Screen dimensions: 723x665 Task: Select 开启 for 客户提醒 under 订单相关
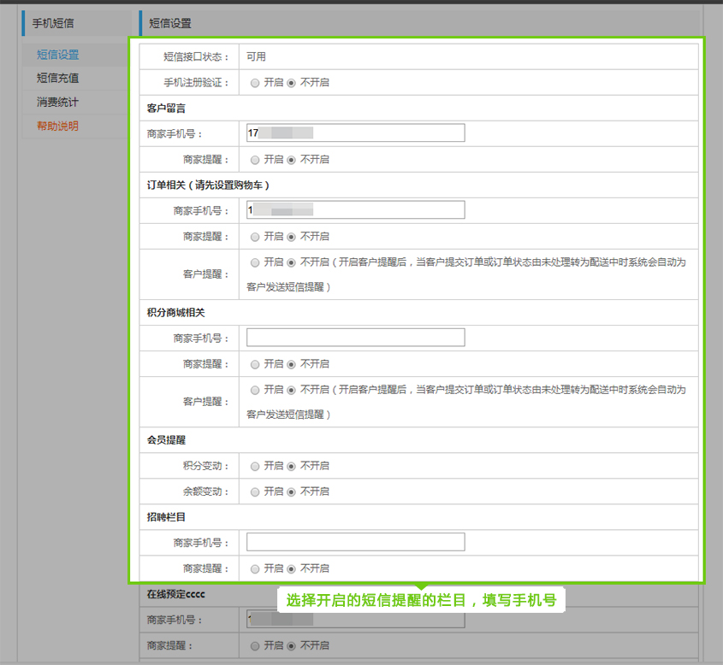pos(255,262)
